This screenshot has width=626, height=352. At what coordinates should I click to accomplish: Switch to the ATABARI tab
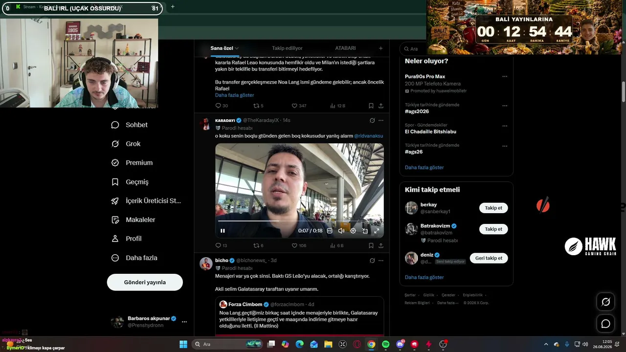point(345,48)
